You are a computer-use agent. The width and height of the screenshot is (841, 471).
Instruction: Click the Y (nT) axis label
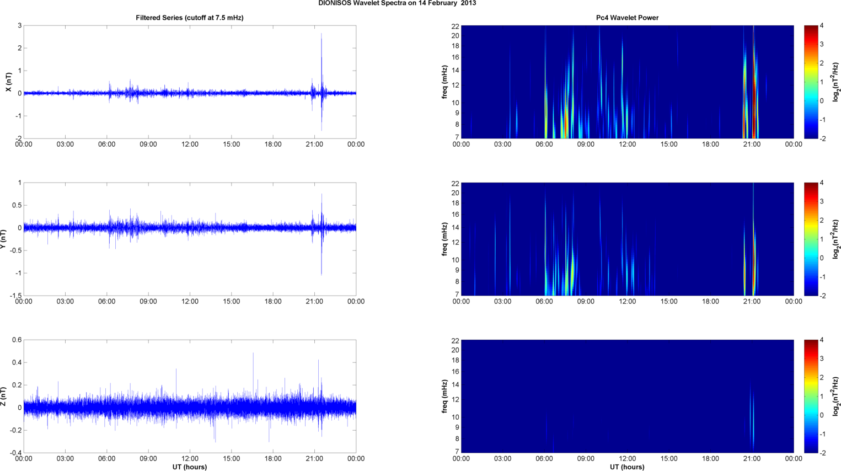click(x=3, y=239)
